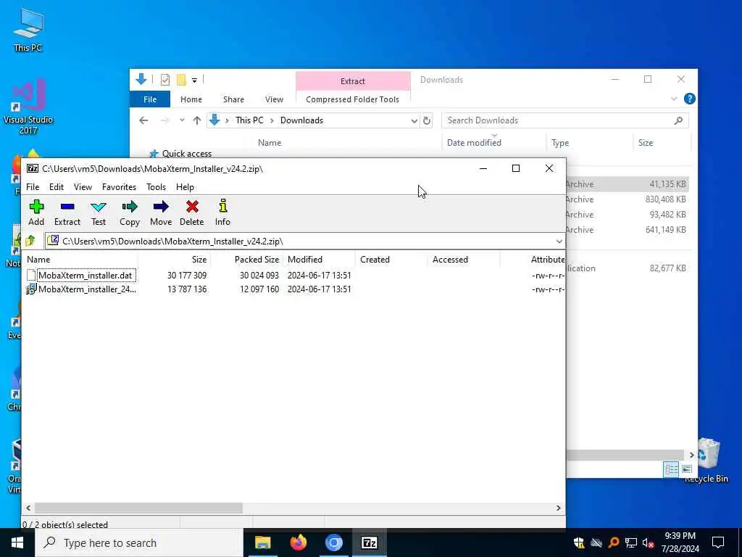Image resolution: width=742 pixels, height=557 pixels.
Task: Sort 7-Zip list by Size column
Action: click(x=175, y=260)
